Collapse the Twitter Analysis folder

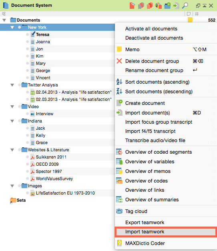pos(12,85)
